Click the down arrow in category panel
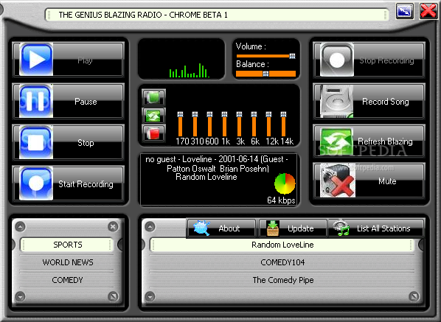This screenshot has width=441, height=322. [20, 296]
